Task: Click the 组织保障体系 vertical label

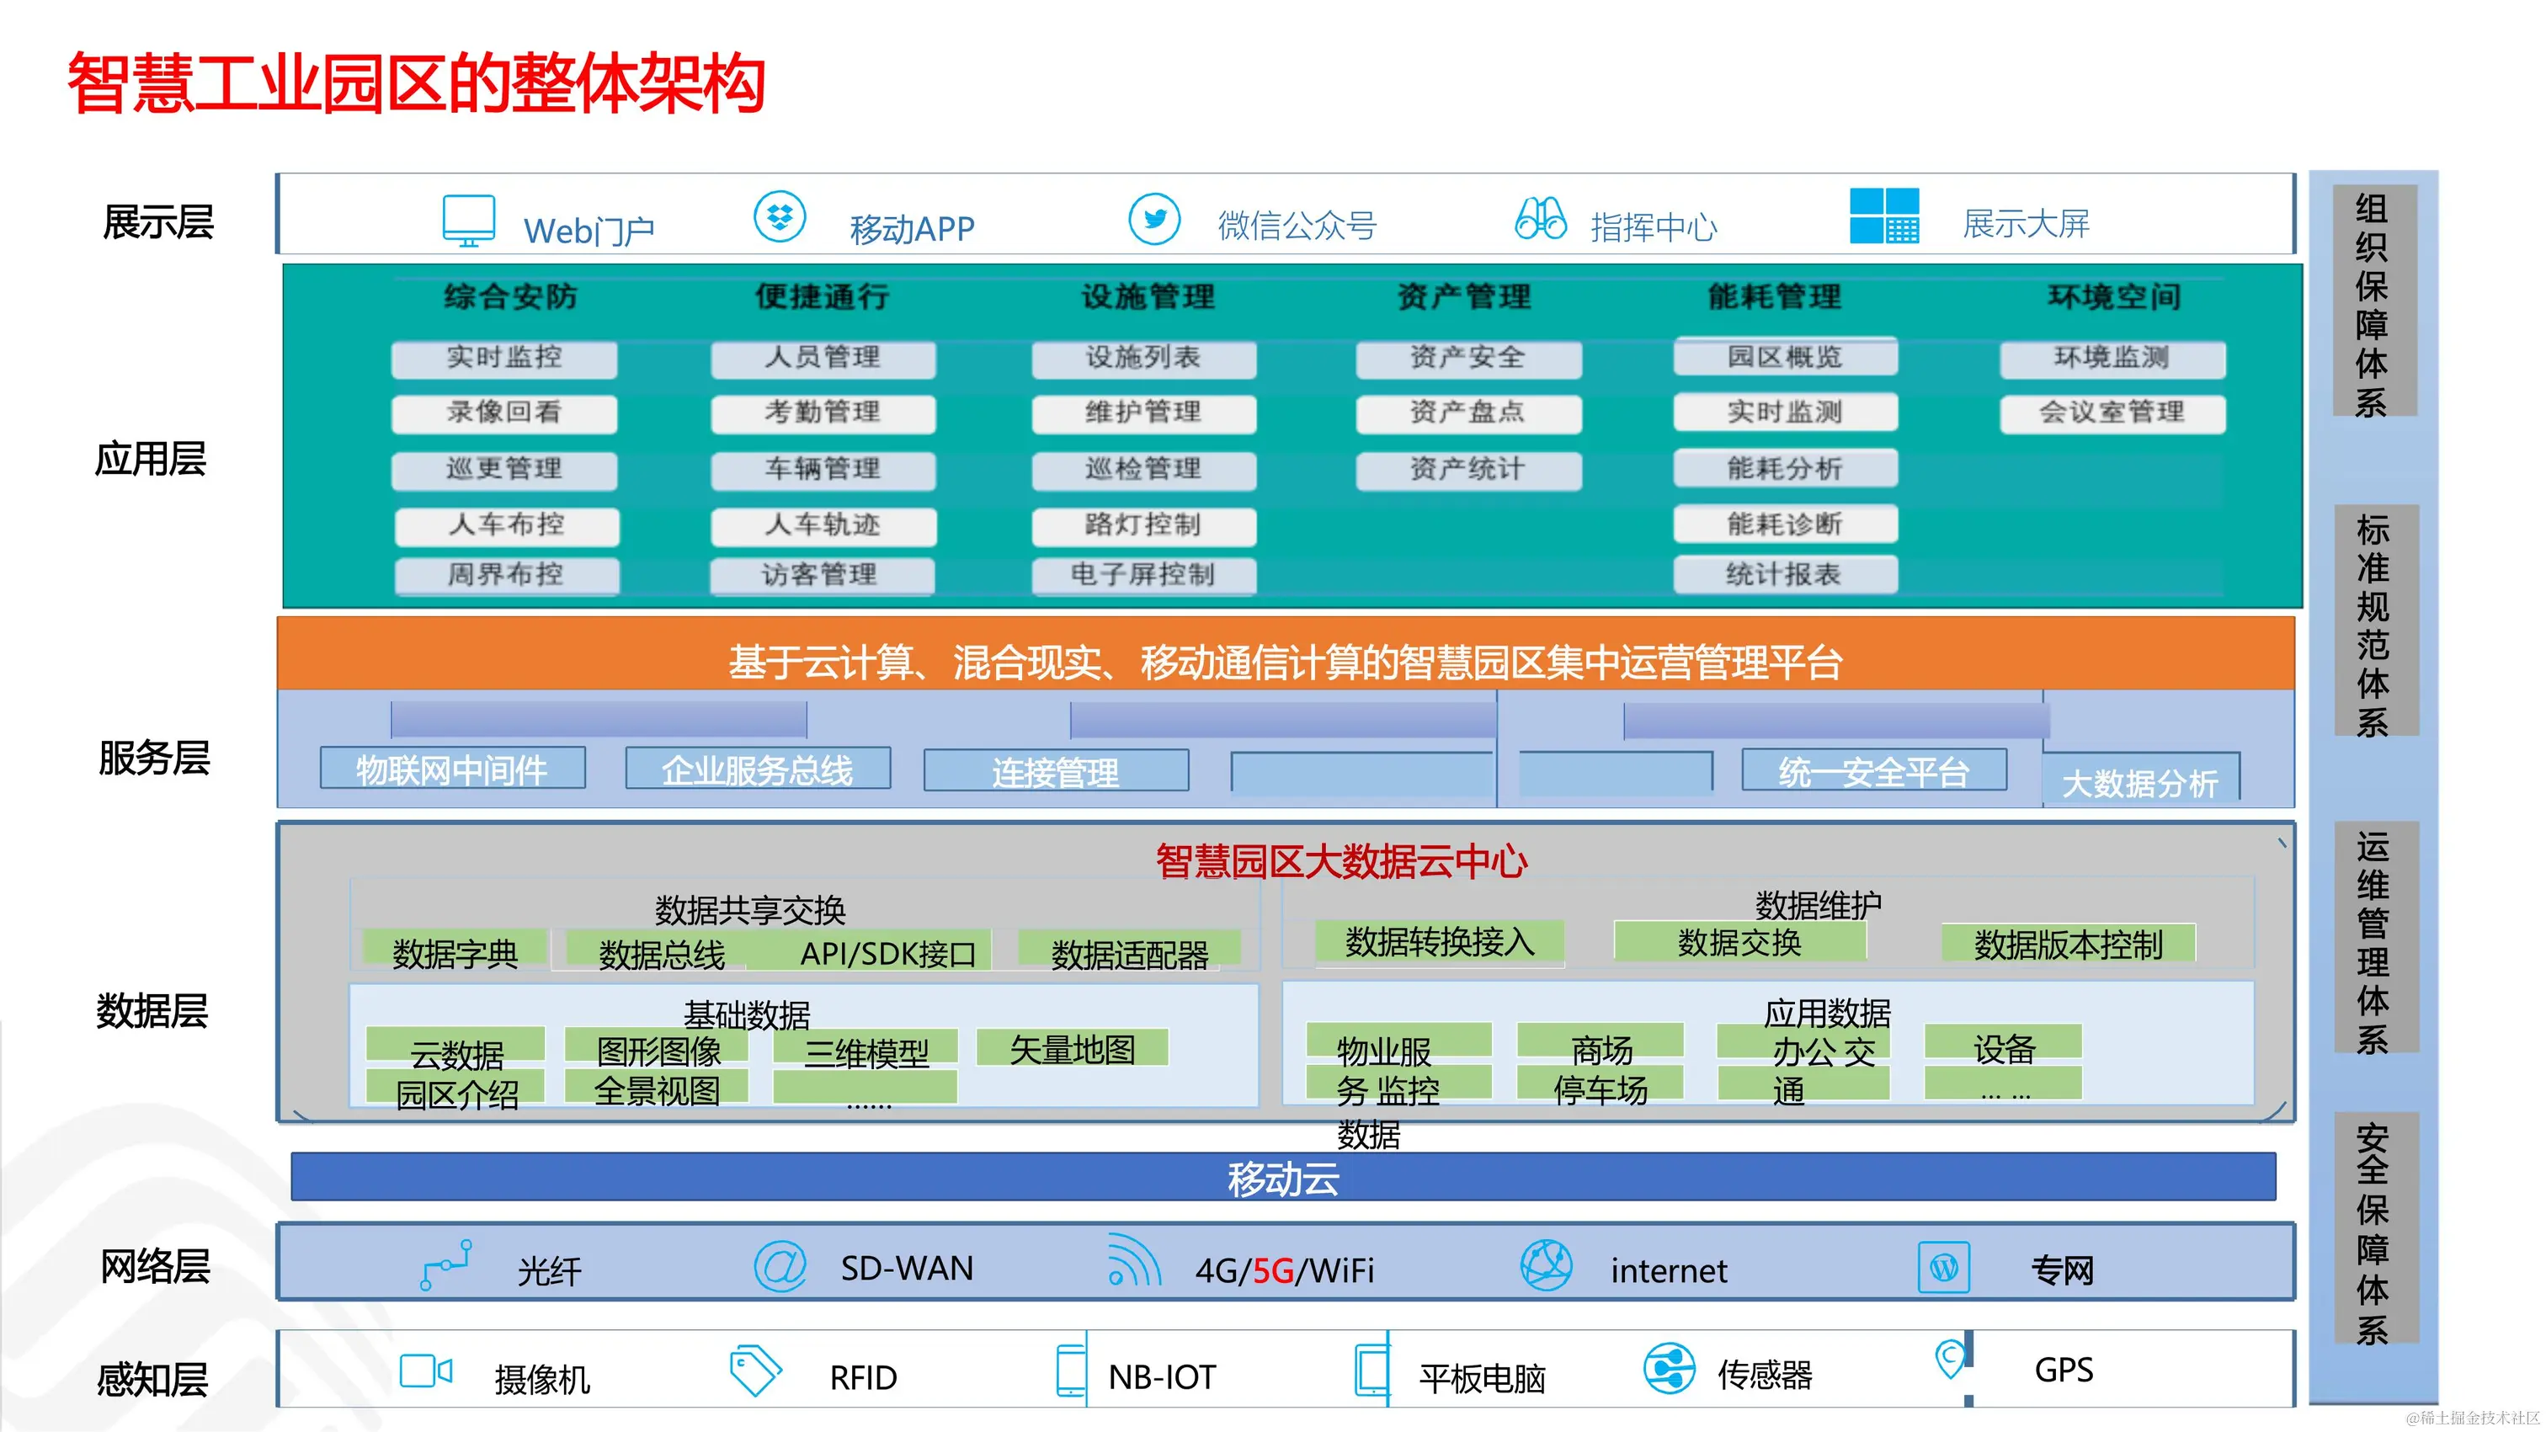Action: [2374, 301]
